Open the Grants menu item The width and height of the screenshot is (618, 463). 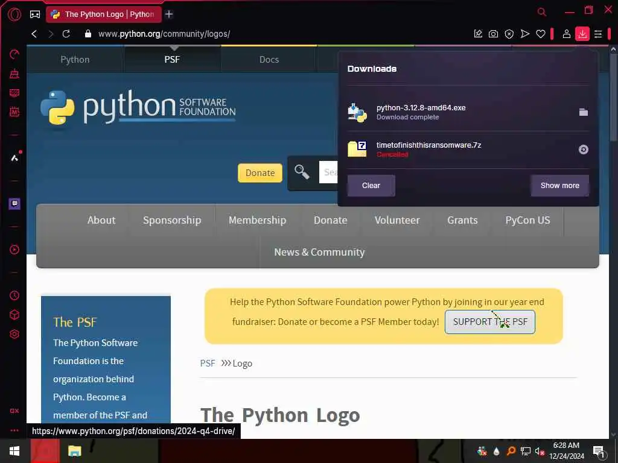pos(462,220)
